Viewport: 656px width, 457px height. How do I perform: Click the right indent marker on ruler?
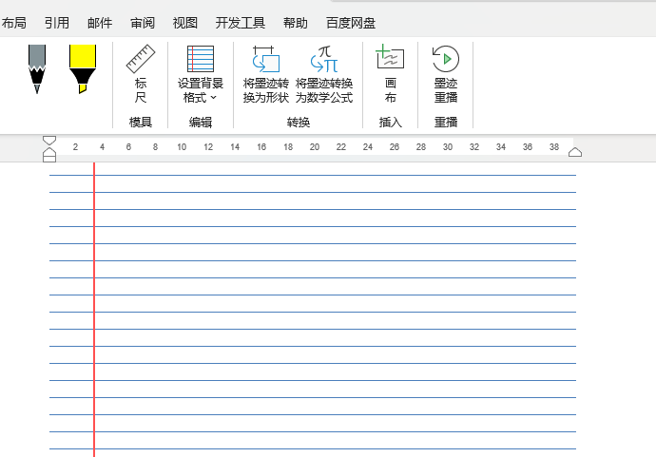click(x=575, y=152)
